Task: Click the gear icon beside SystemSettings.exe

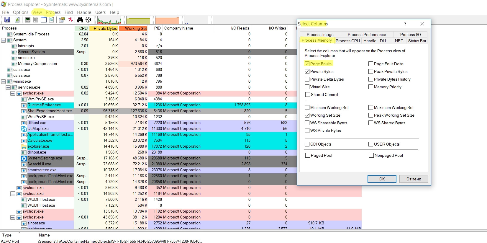Action: (24, 158)
